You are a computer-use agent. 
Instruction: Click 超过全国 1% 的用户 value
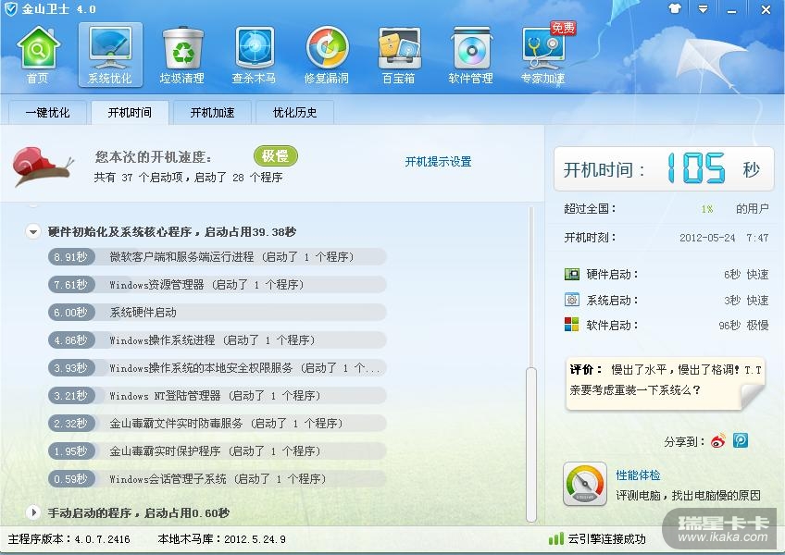pyautogui.click(x=735, y=209)
